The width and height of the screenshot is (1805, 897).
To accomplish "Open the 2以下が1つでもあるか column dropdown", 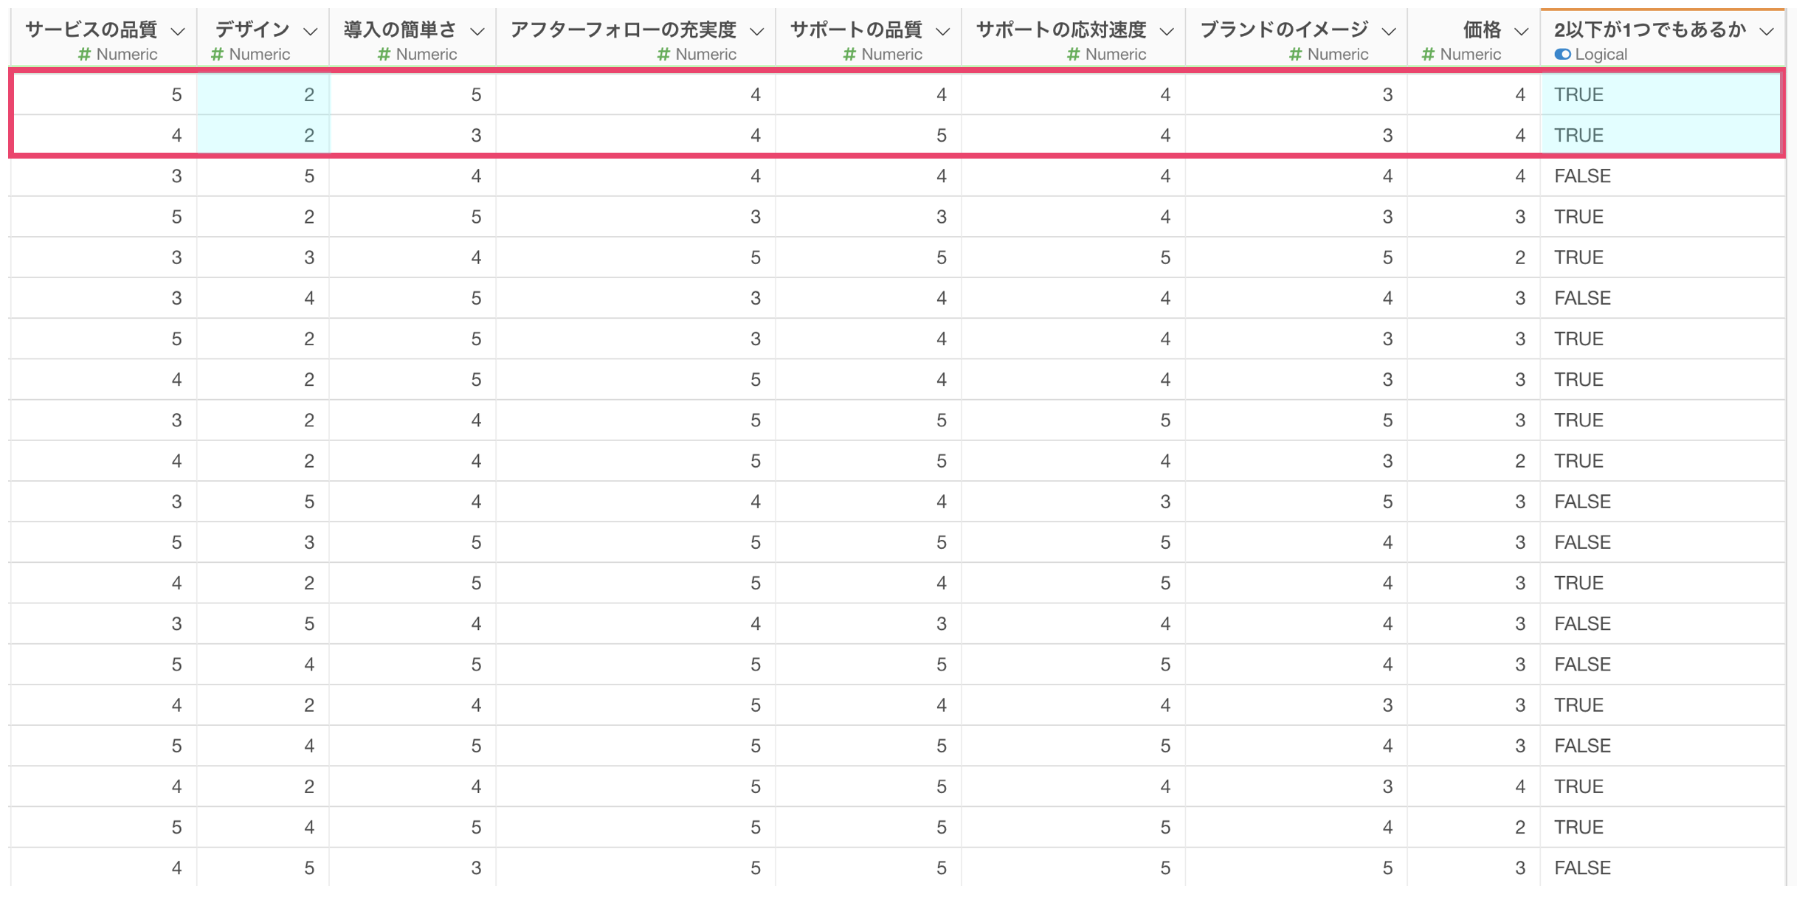I will 1767,32.
